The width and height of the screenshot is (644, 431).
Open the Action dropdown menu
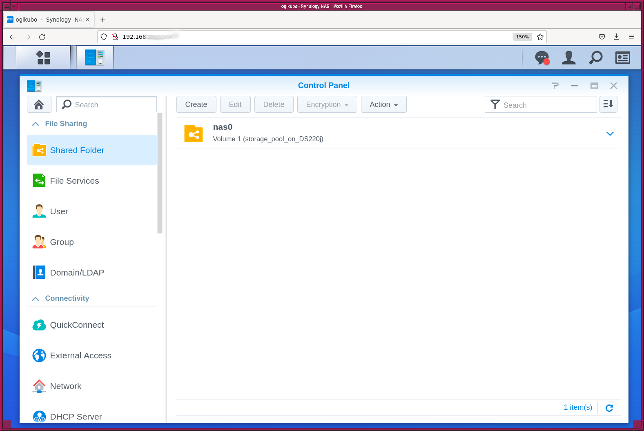click(x=383, y=104)
